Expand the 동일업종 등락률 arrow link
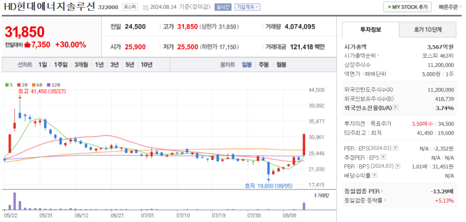This screenshot has width=466, height=222. point(365,201)
